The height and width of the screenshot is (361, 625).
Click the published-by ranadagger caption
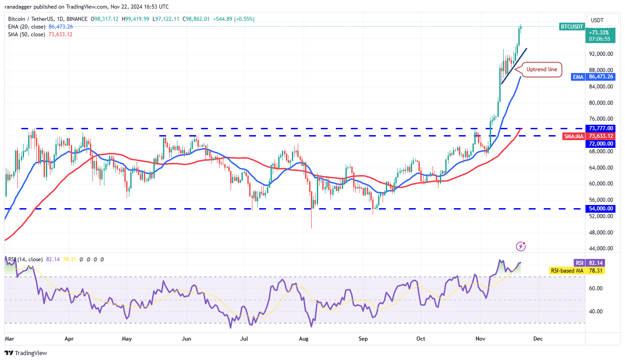click(87, 7)
